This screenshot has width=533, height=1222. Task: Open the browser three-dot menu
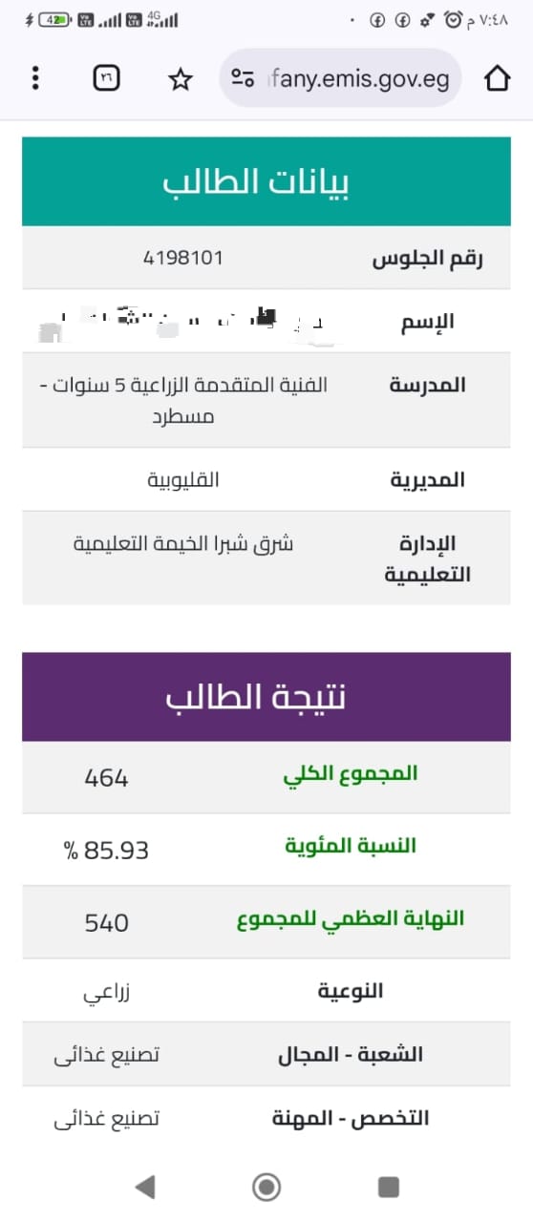(35, 78)
